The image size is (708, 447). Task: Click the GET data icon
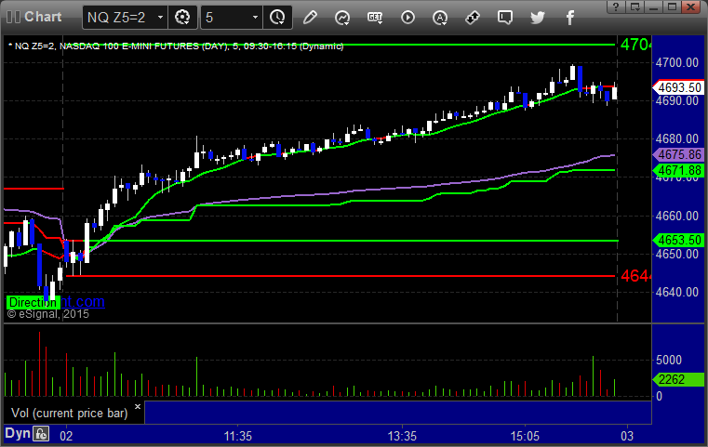[375, 18]
